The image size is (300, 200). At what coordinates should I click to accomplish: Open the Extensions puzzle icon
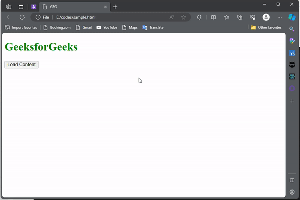click(199, 17)
